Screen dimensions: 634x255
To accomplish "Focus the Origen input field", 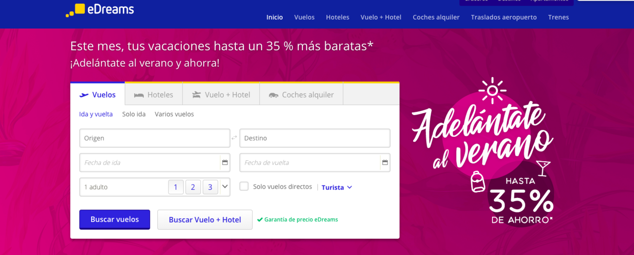I will tap(155, 138).
